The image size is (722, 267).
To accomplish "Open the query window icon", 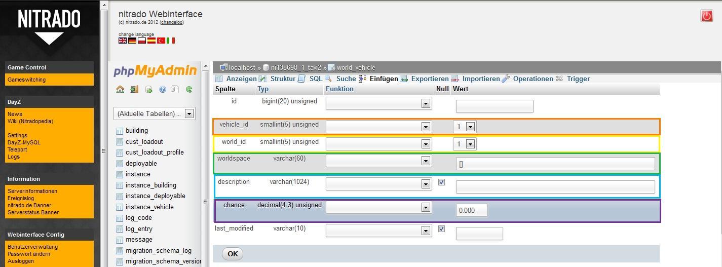I will pos(149,89).
